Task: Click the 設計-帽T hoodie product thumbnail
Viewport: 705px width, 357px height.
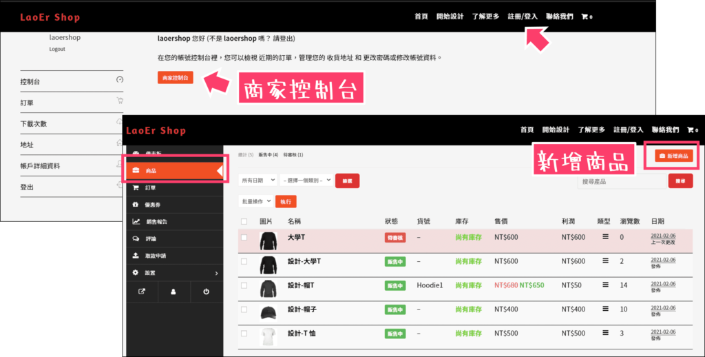Action: [x=268, y=286]
